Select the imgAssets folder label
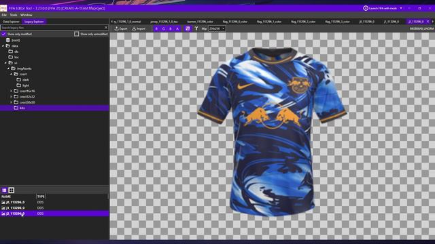Viewport: 435px width, 244px height. tap(24, 68)
